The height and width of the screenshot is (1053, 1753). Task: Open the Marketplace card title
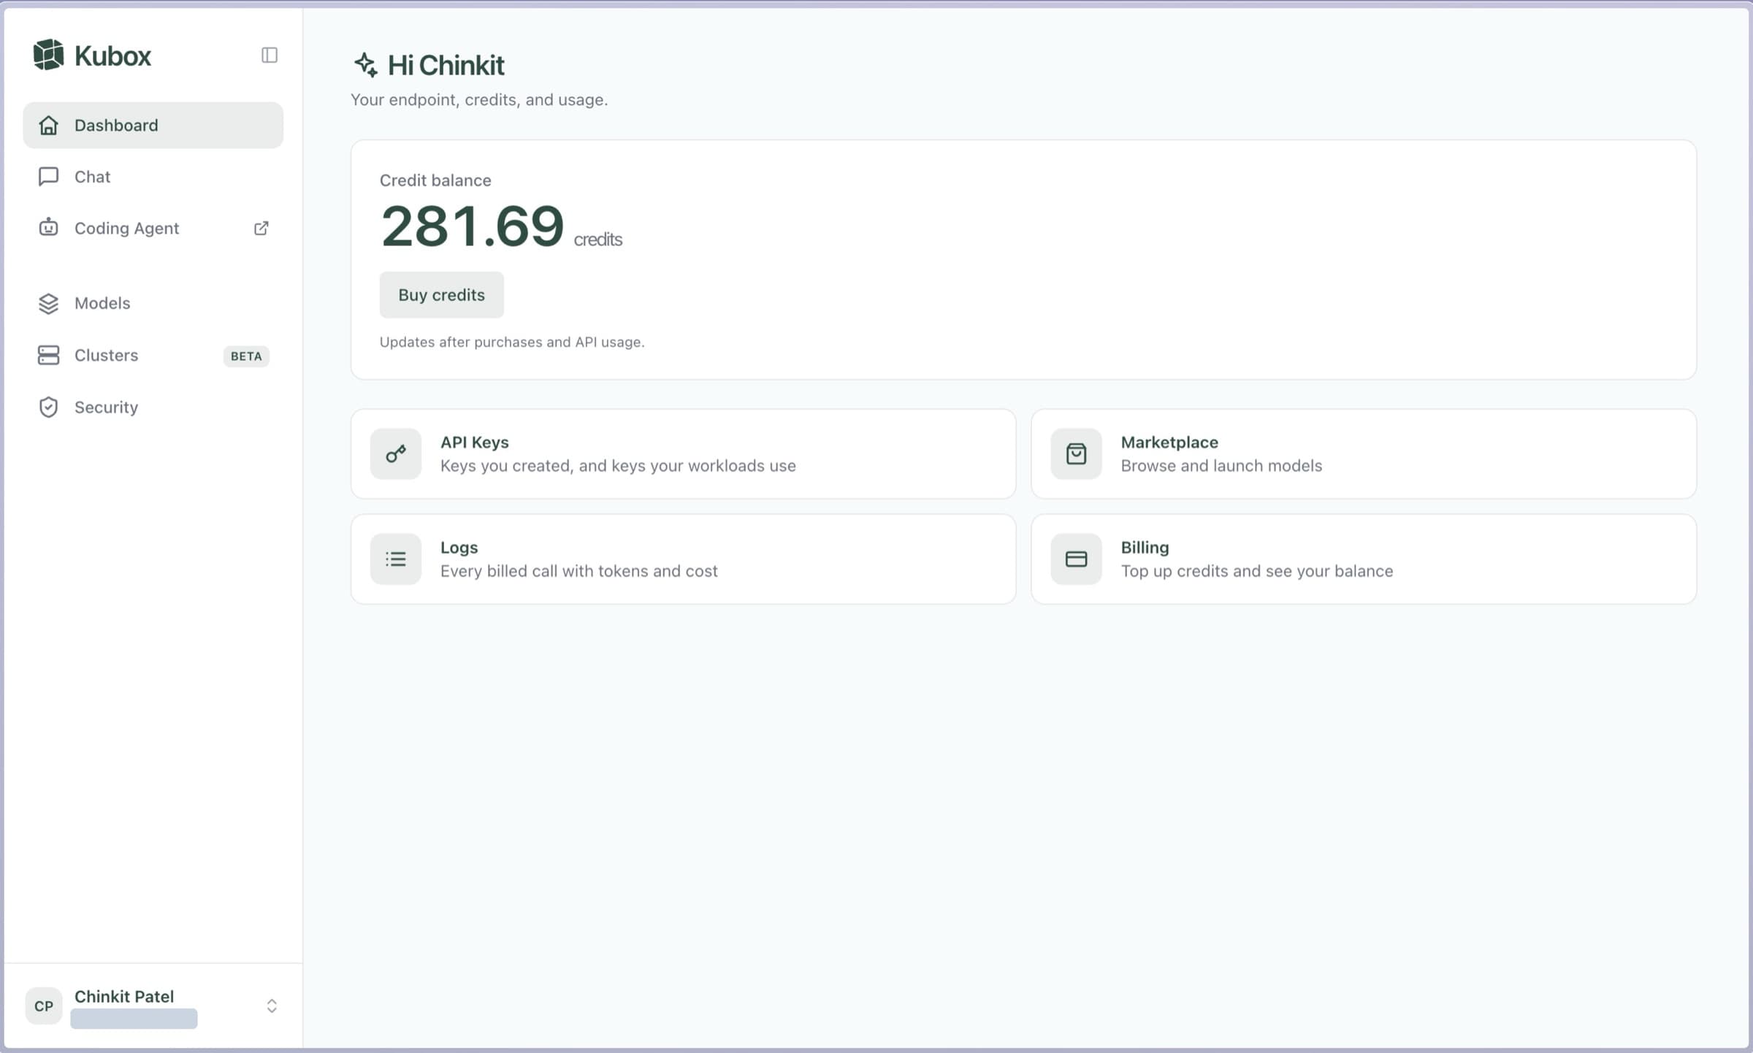pos(1169,442)
